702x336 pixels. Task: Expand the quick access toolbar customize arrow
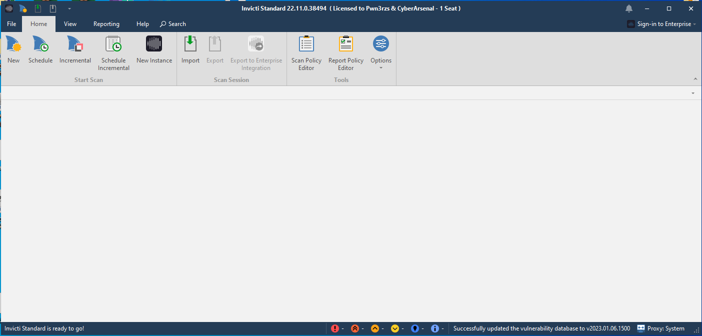pyautogui.click(x=69, y=8)
